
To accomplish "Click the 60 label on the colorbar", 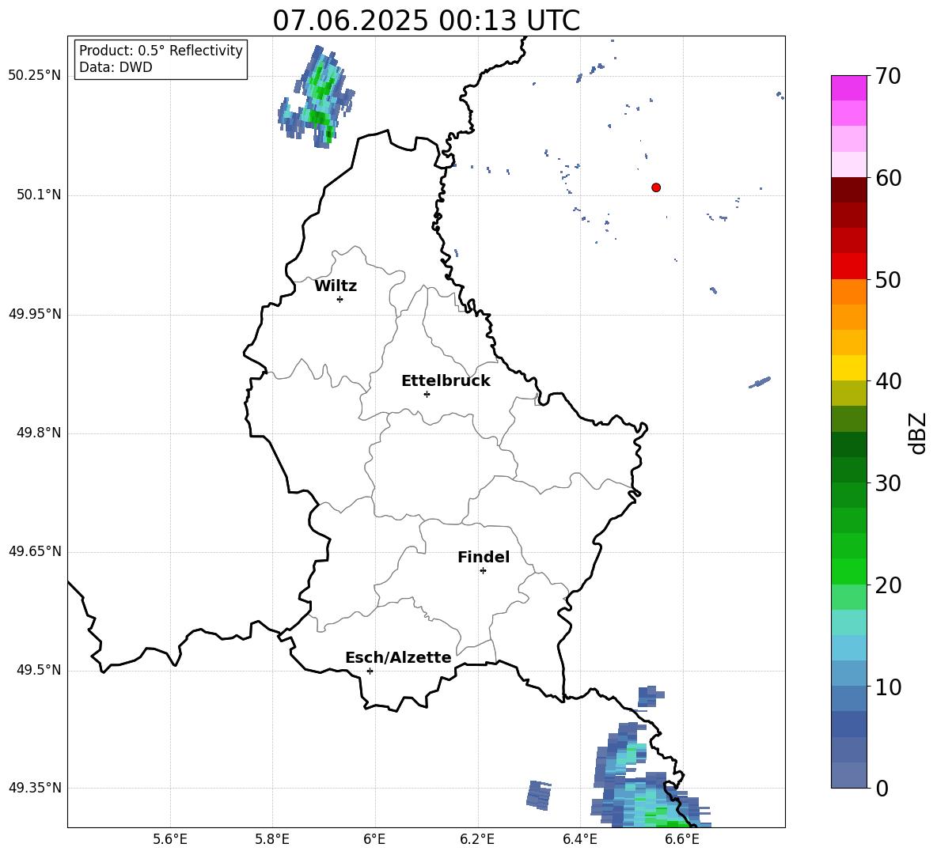I will pyautogui.click(x=888, y=178).
